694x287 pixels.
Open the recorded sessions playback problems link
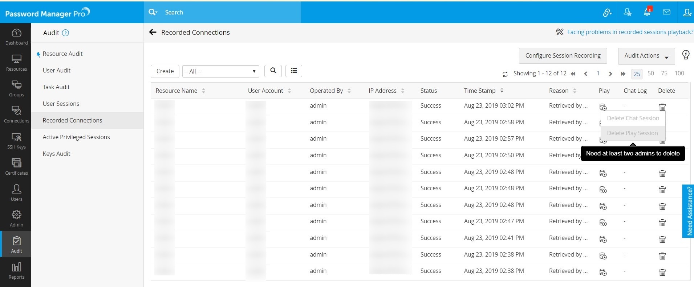pyautogui.click(x=630, y=32)
